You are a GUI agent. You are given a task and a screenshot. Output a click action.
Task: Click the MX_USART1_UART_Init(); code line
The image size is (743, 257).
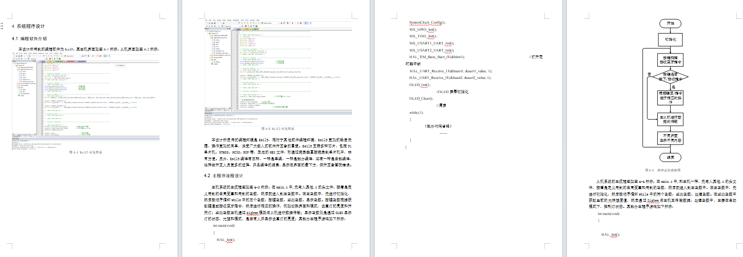431,43
